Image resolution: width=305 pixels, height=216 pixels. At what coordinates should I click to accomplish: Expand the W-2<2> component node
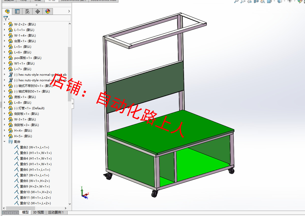4,24
